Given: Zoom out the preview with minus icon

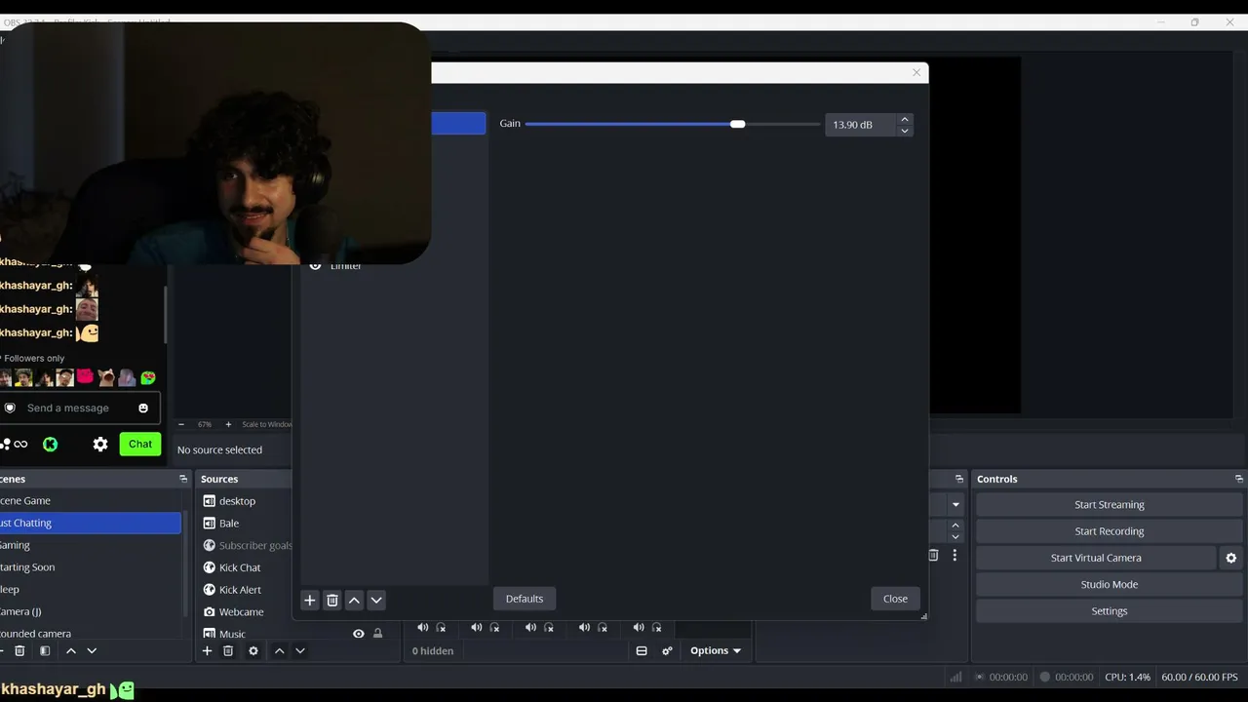Looking at the screenshot, I should tap(181, 424).
